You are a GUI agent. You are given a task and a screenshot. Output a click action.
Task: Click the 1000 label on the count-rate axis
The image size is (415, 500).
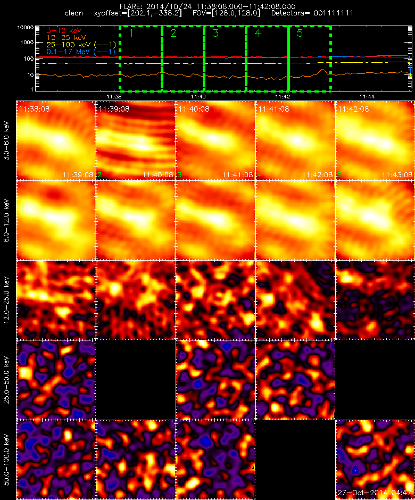[x=27, y=43]
